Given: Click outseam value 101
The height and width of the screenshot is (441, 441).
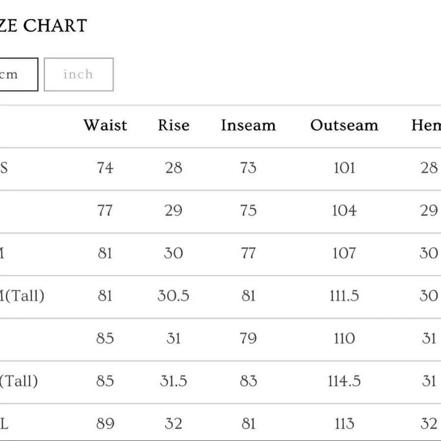Looking at the screenshot, I should pyautogui.click(x=344, y=168).
